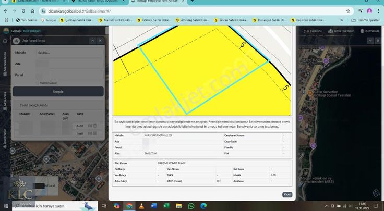Select the Gölbaşı Belediyesi Kent Rehberi tab

point(158,1)
